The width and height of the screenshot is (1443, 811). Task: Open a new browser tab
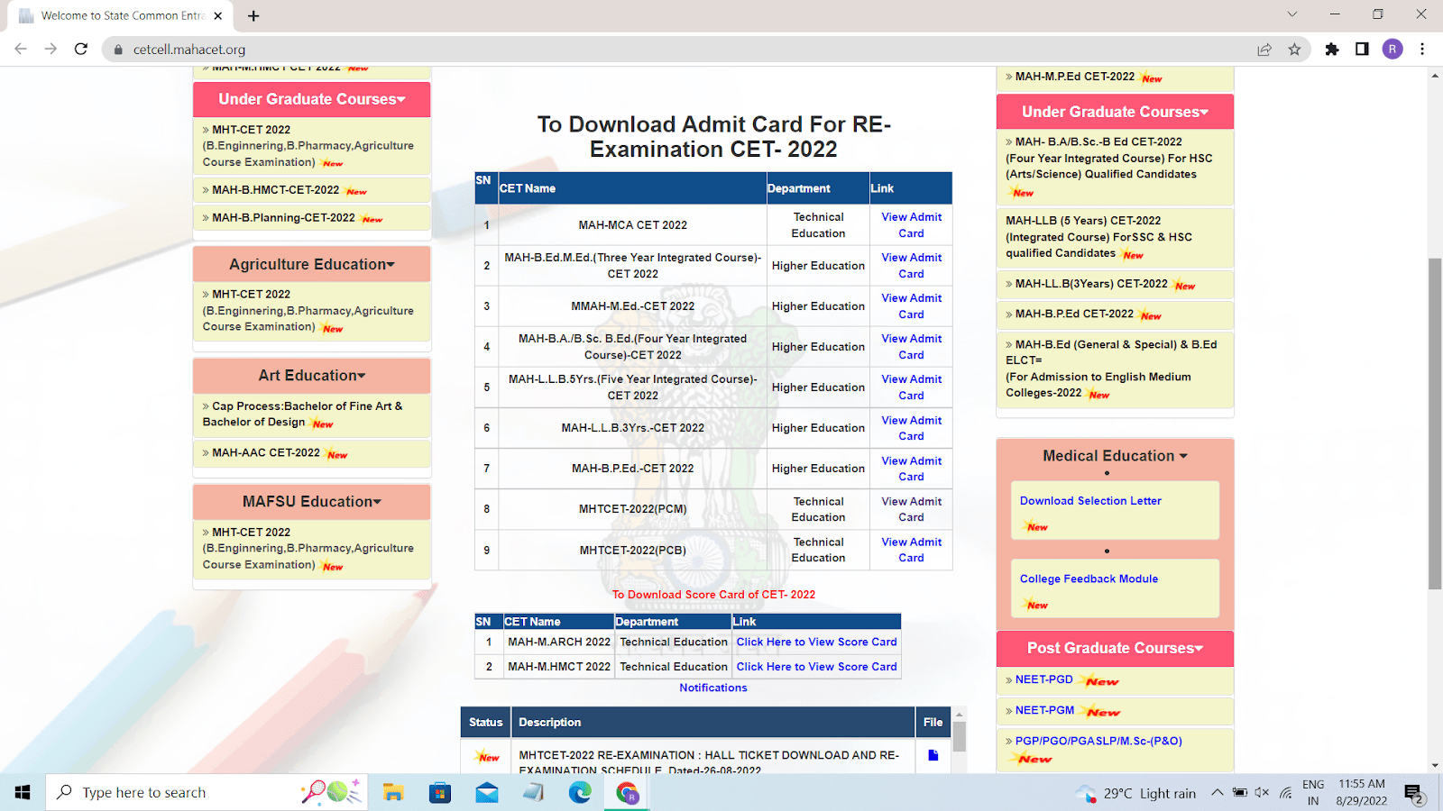point(253,15)
